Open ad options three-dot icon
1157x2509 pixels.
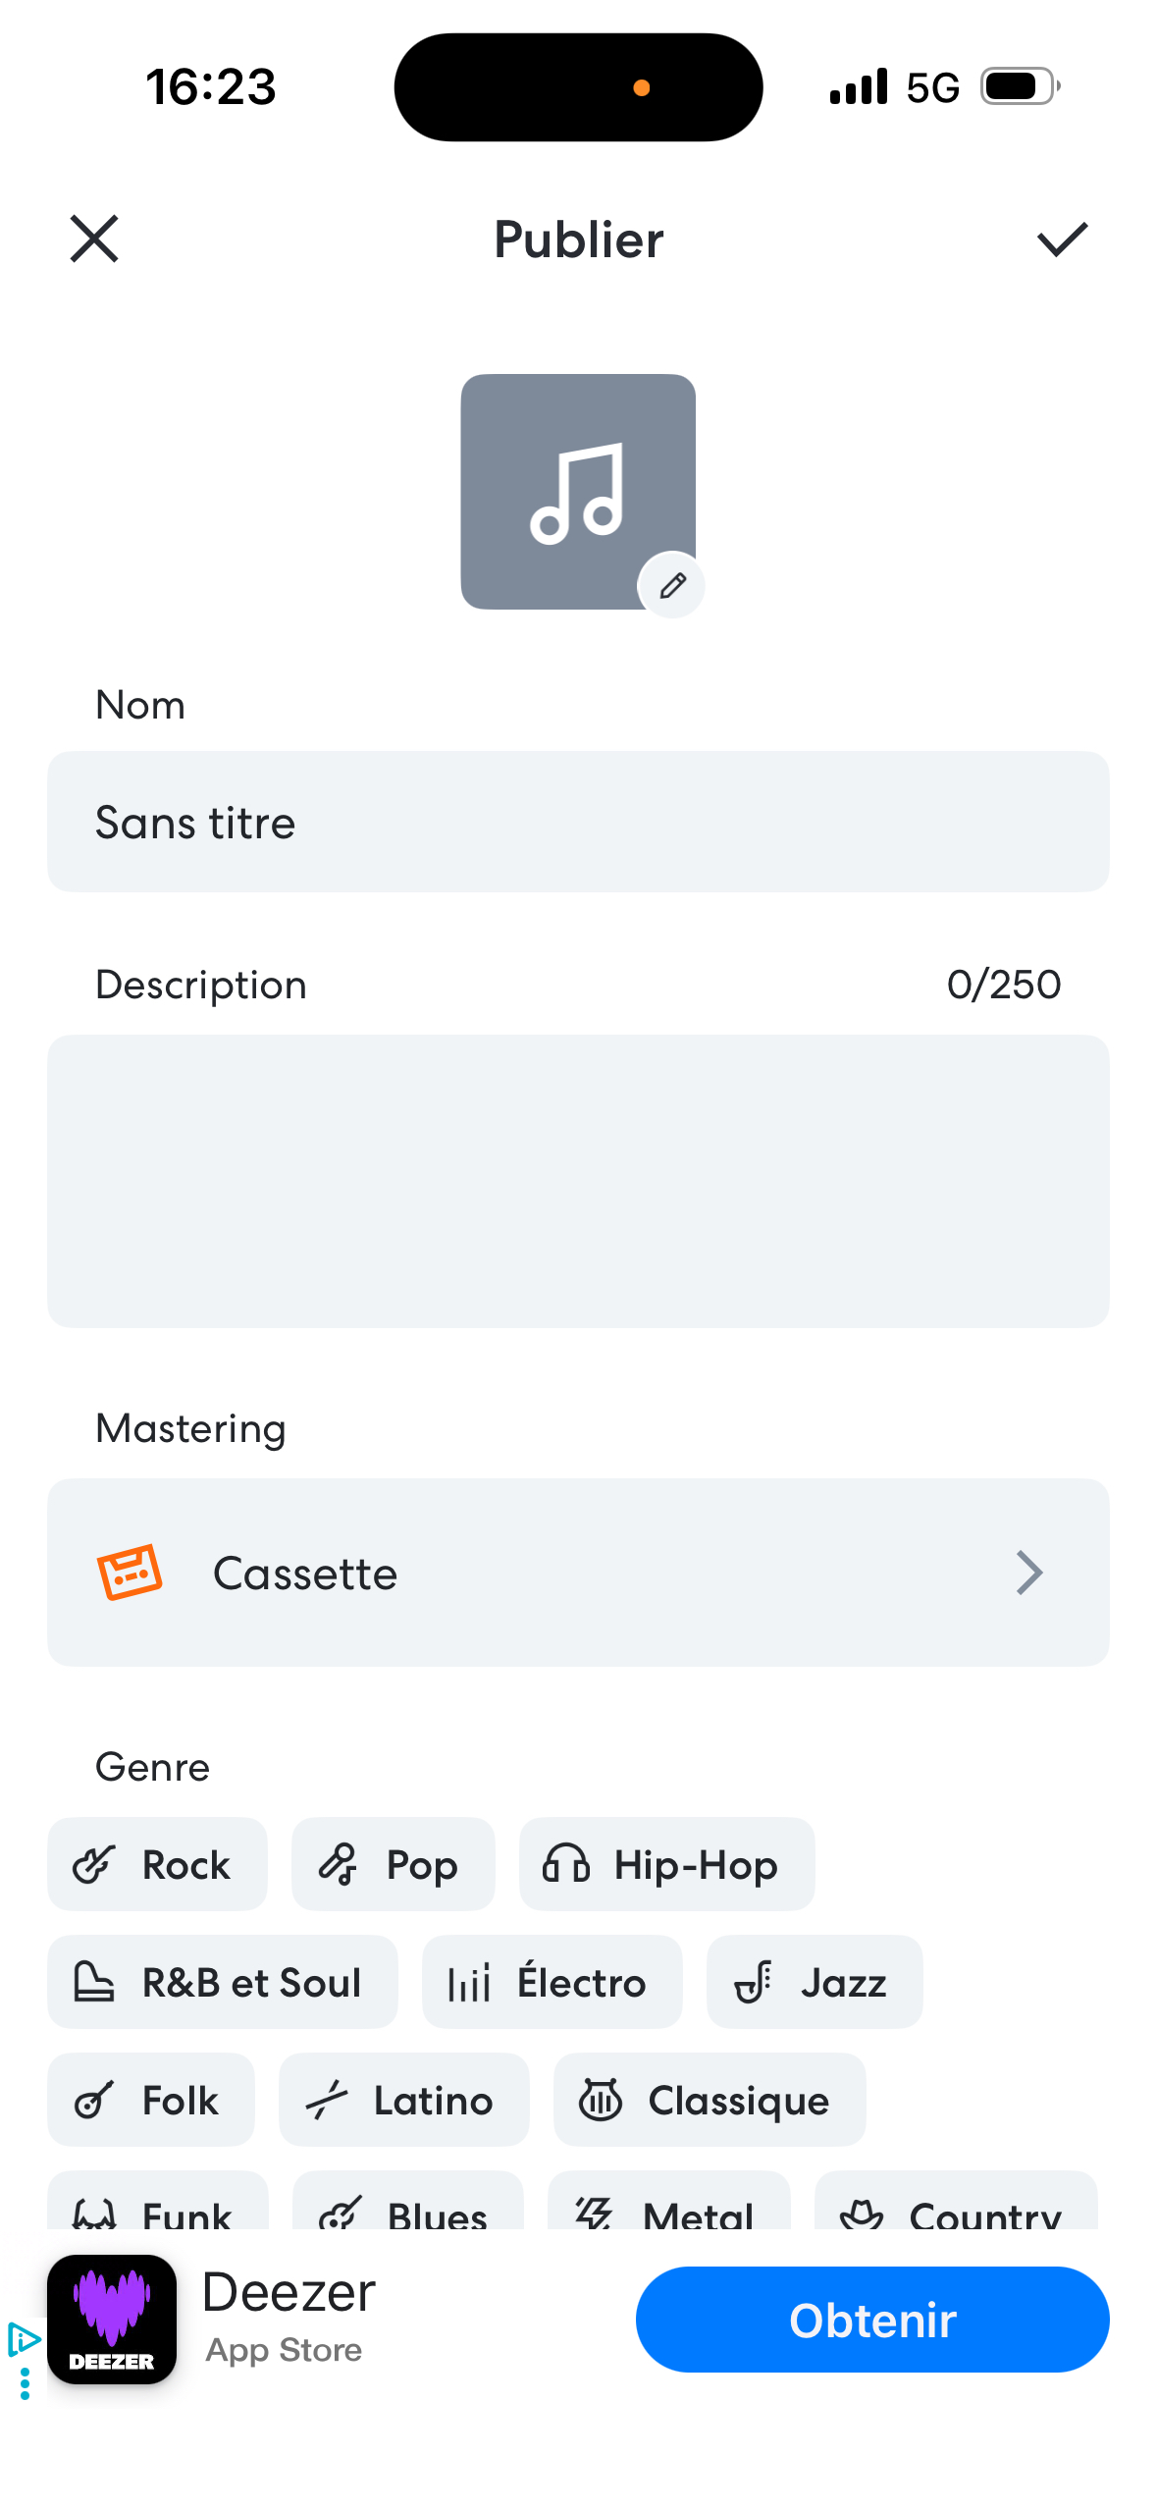(x=25, y=2384)
